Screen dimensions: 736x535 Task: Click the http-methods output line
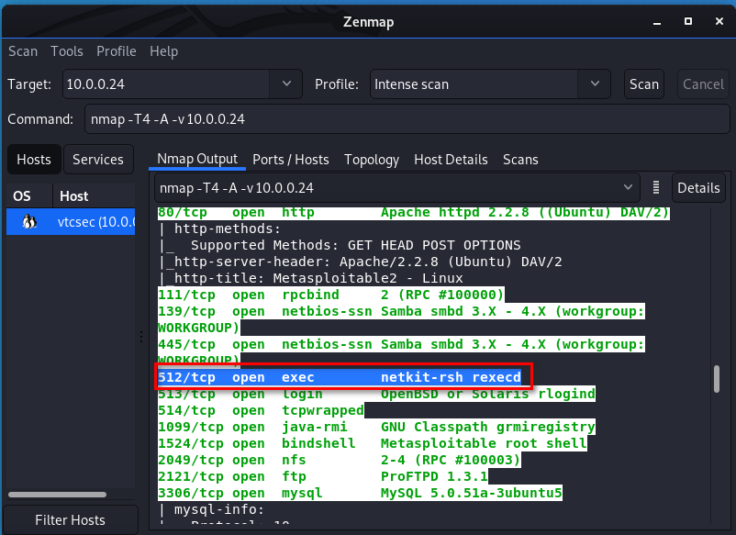219,228
